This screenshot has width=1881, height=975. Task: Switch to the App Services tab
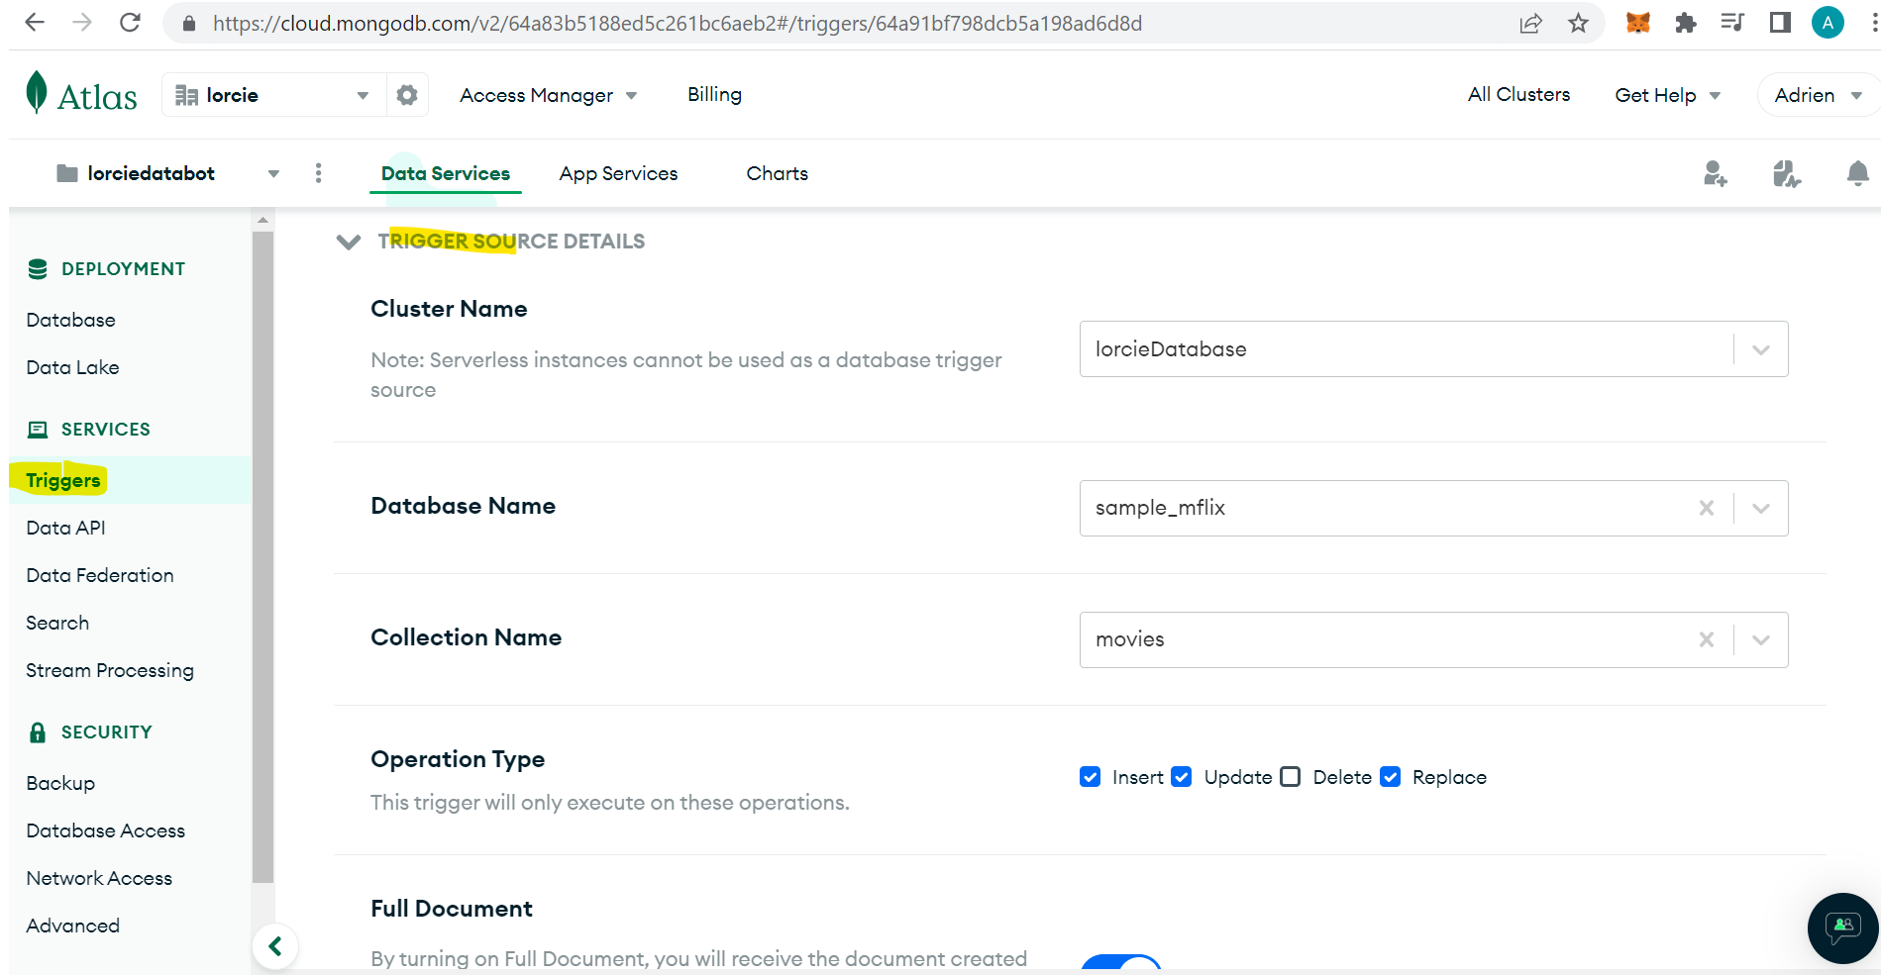point(618,173)
